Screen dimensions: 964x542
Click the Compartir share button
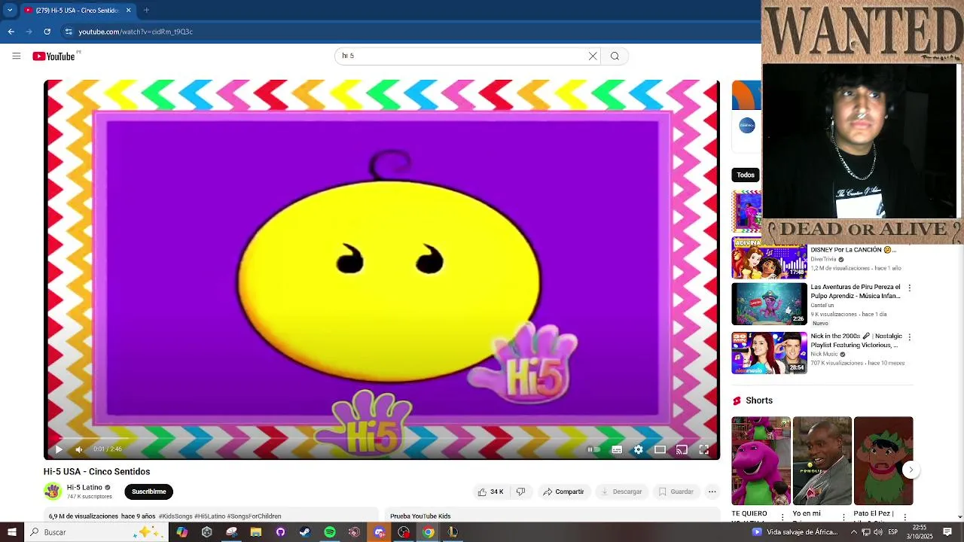(x=563, y=492)
